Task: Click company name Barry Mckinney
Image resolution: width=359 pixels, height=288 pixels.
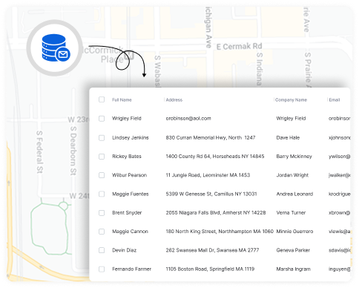Action: (294, 157)
